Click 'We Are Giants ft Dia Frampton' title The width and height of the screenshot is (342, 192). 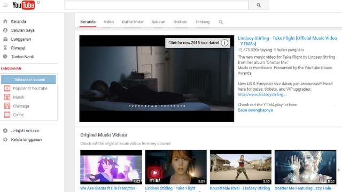point(108,188)
